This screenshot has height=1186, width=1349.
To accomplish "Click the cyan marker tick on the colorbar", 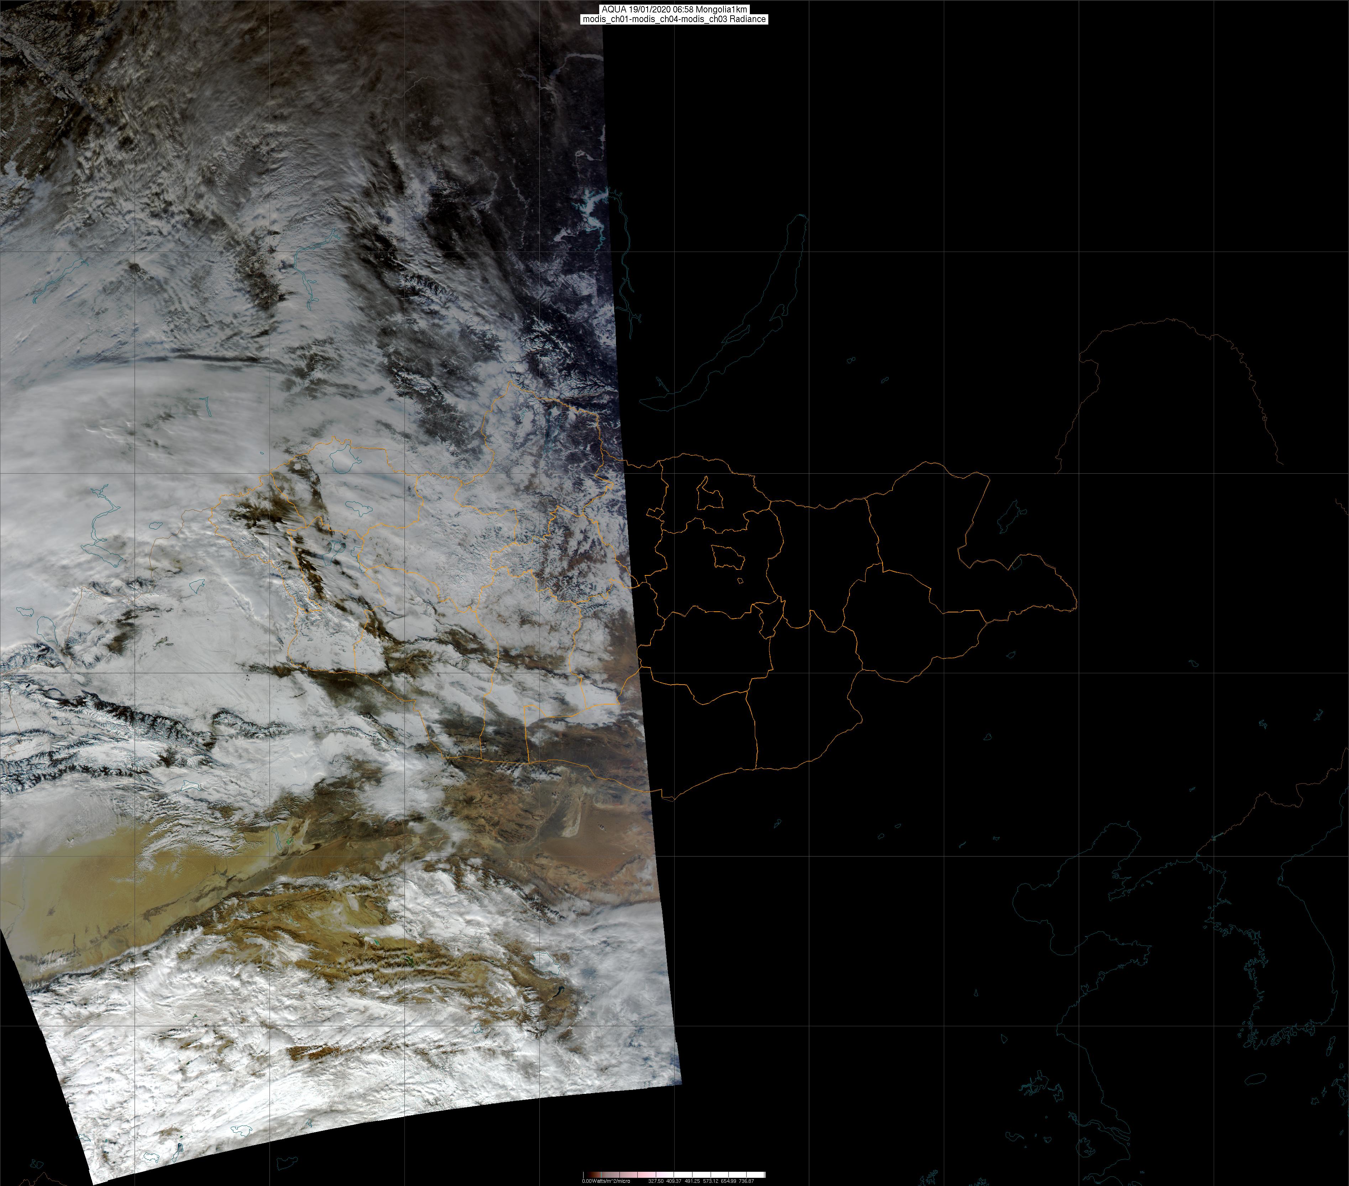I will coord(601,1175).
